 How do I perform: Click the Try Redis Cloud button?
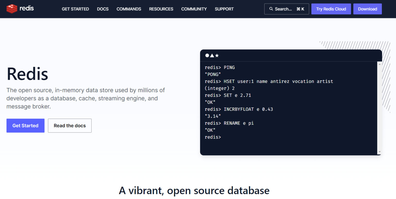click(x=331, y=9)
